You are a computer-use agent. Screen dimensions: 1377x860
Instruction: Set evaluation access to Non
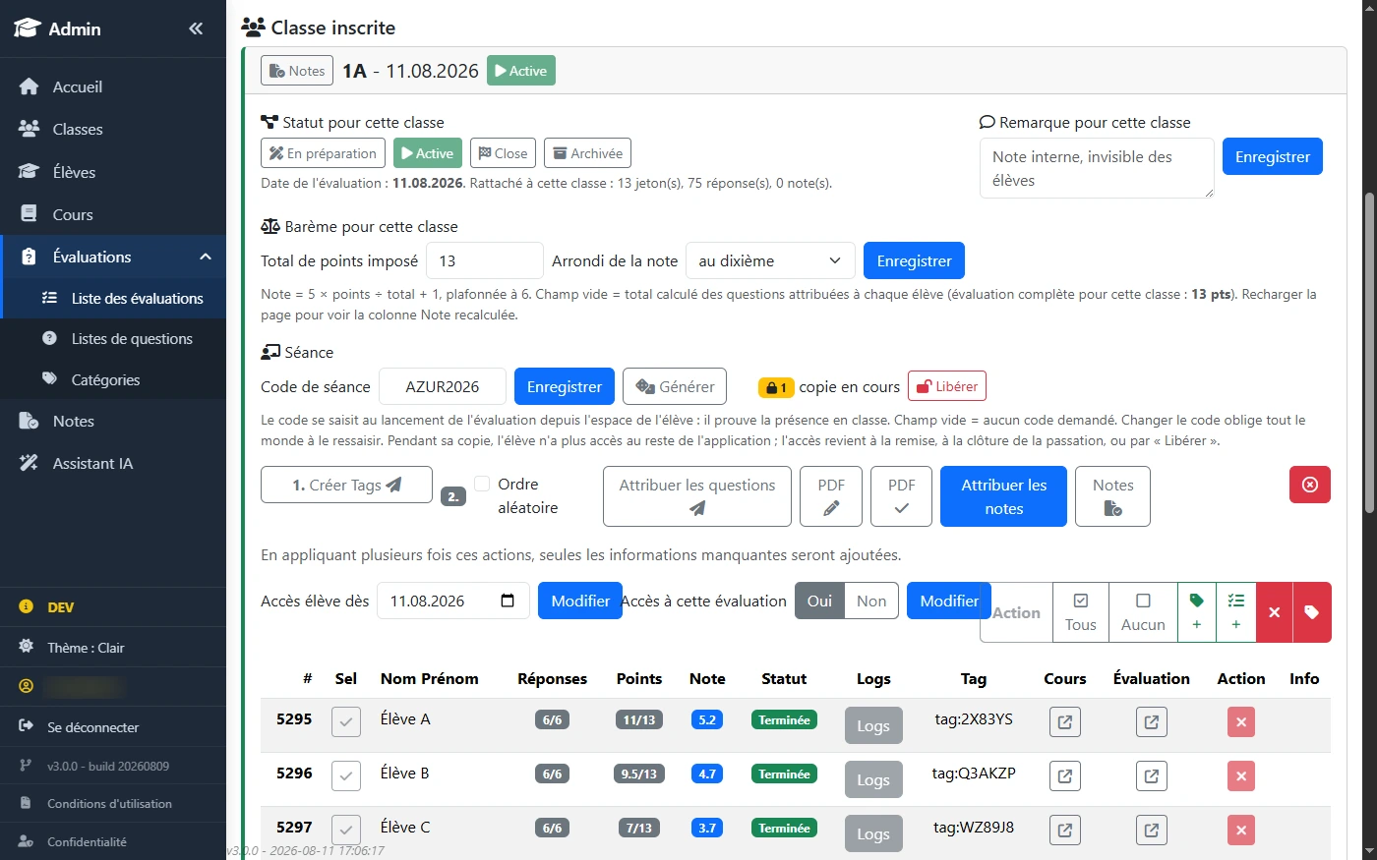[871, 601]
